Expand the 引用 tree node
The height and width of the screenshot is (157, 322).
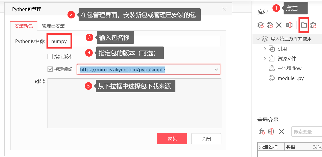click(x=265, y=49)
